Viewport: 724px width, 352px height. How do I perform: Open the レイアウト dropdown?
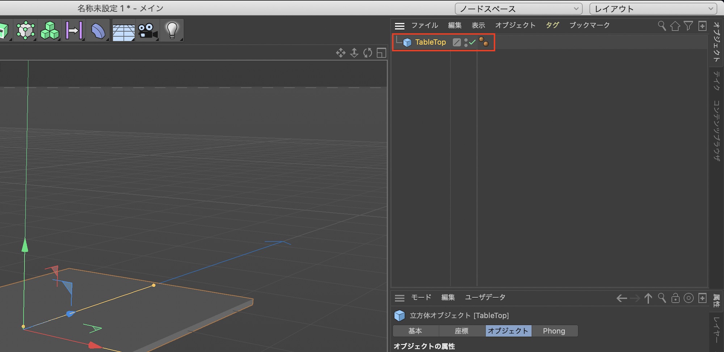[x=653, y=9]
